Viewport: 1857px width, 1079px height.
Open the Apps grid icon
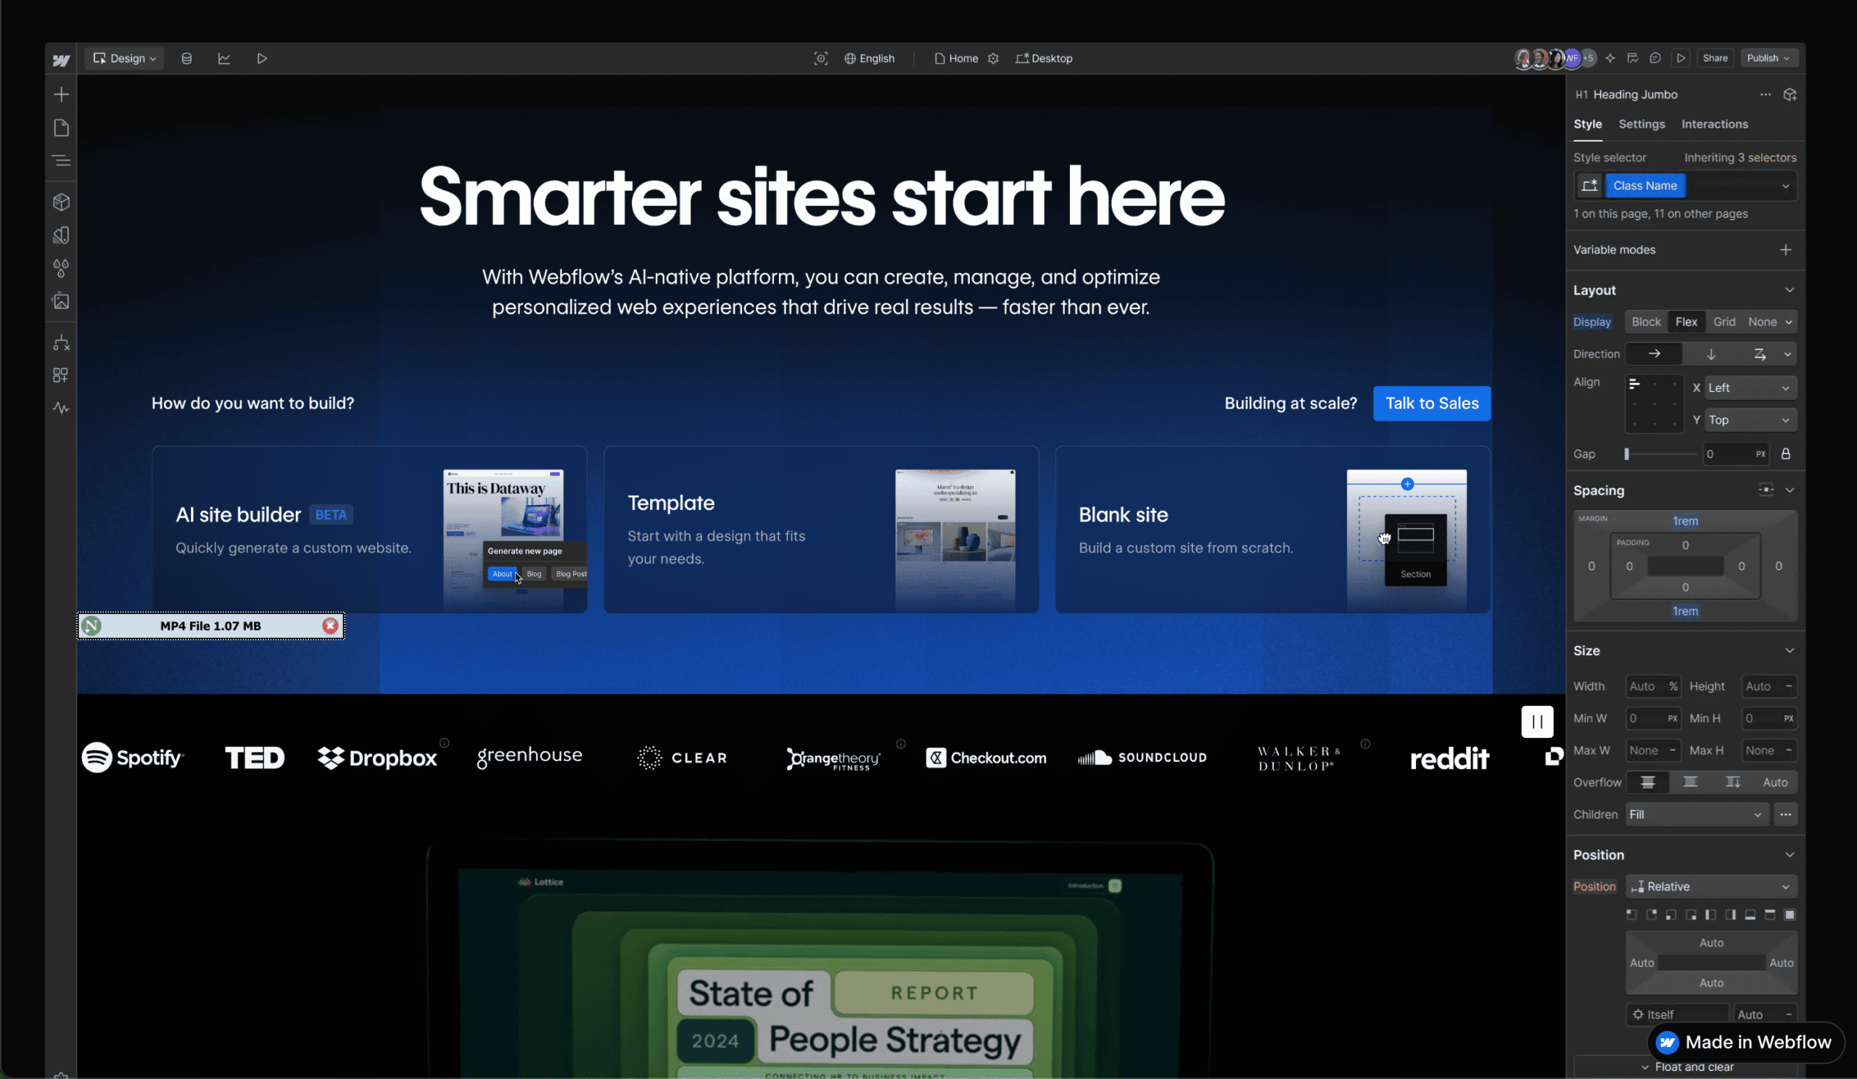[61, 375]
